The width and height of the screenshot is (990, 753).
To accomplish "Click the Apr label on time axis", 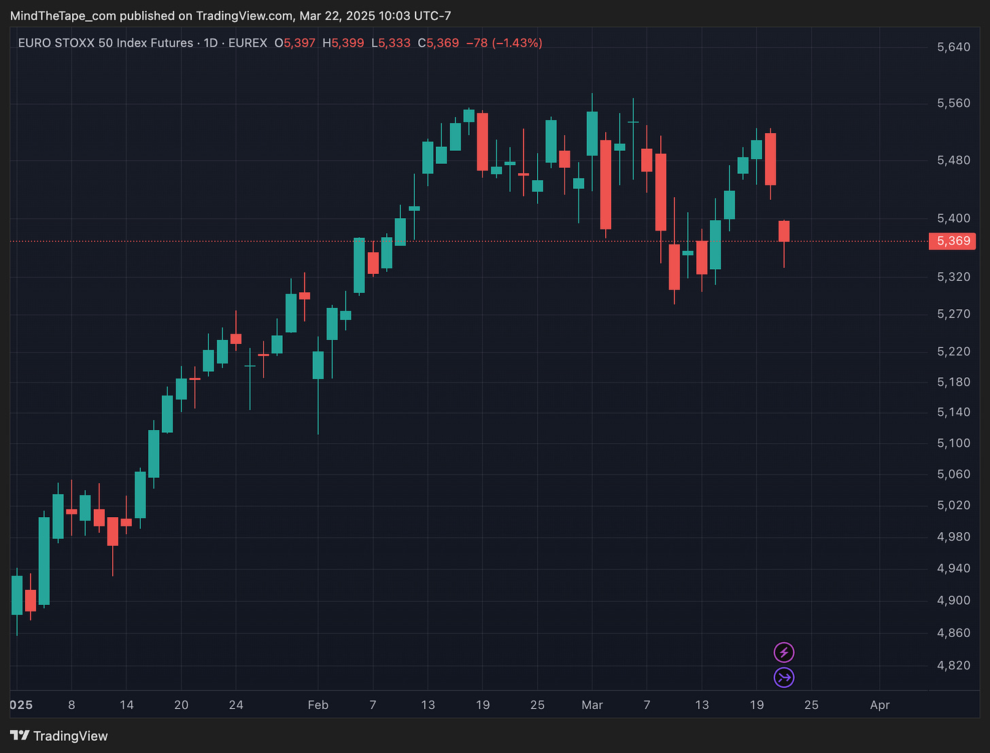I will (880, 705).
